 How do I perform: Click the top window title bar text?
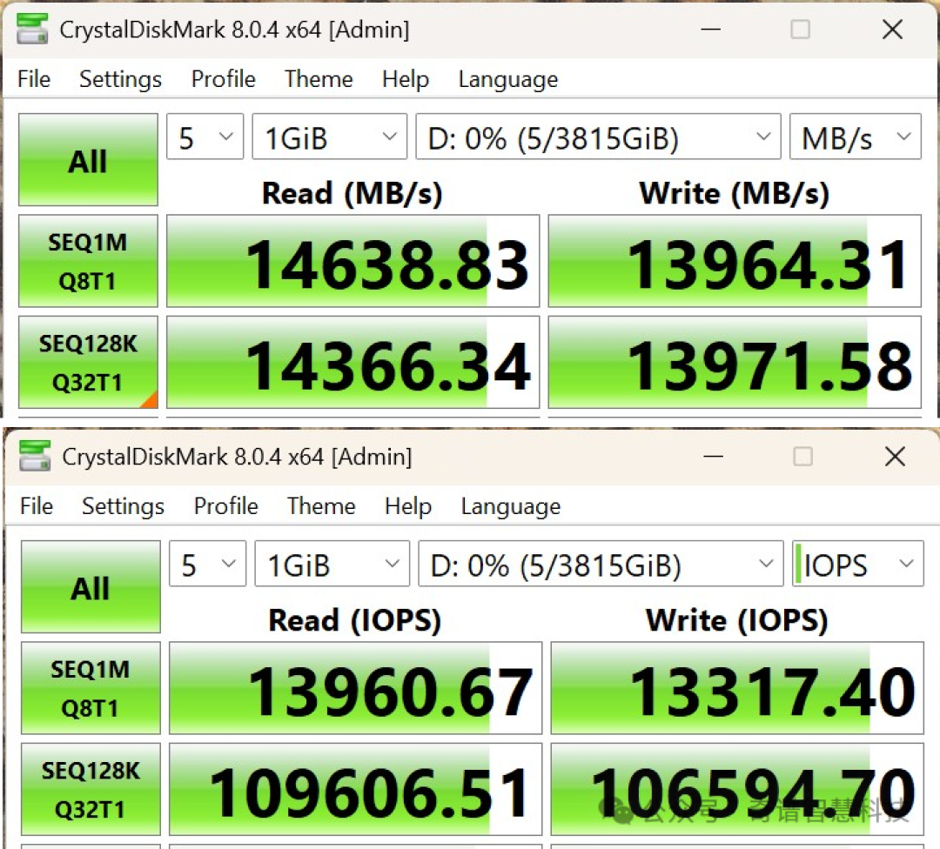click(234, 30)
